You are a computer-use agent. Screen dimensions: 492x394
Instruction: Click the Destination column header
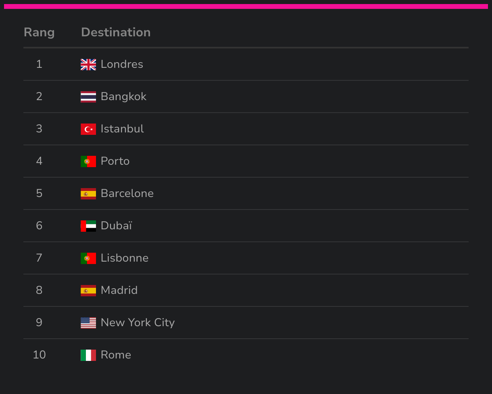[x=116, y=32]
